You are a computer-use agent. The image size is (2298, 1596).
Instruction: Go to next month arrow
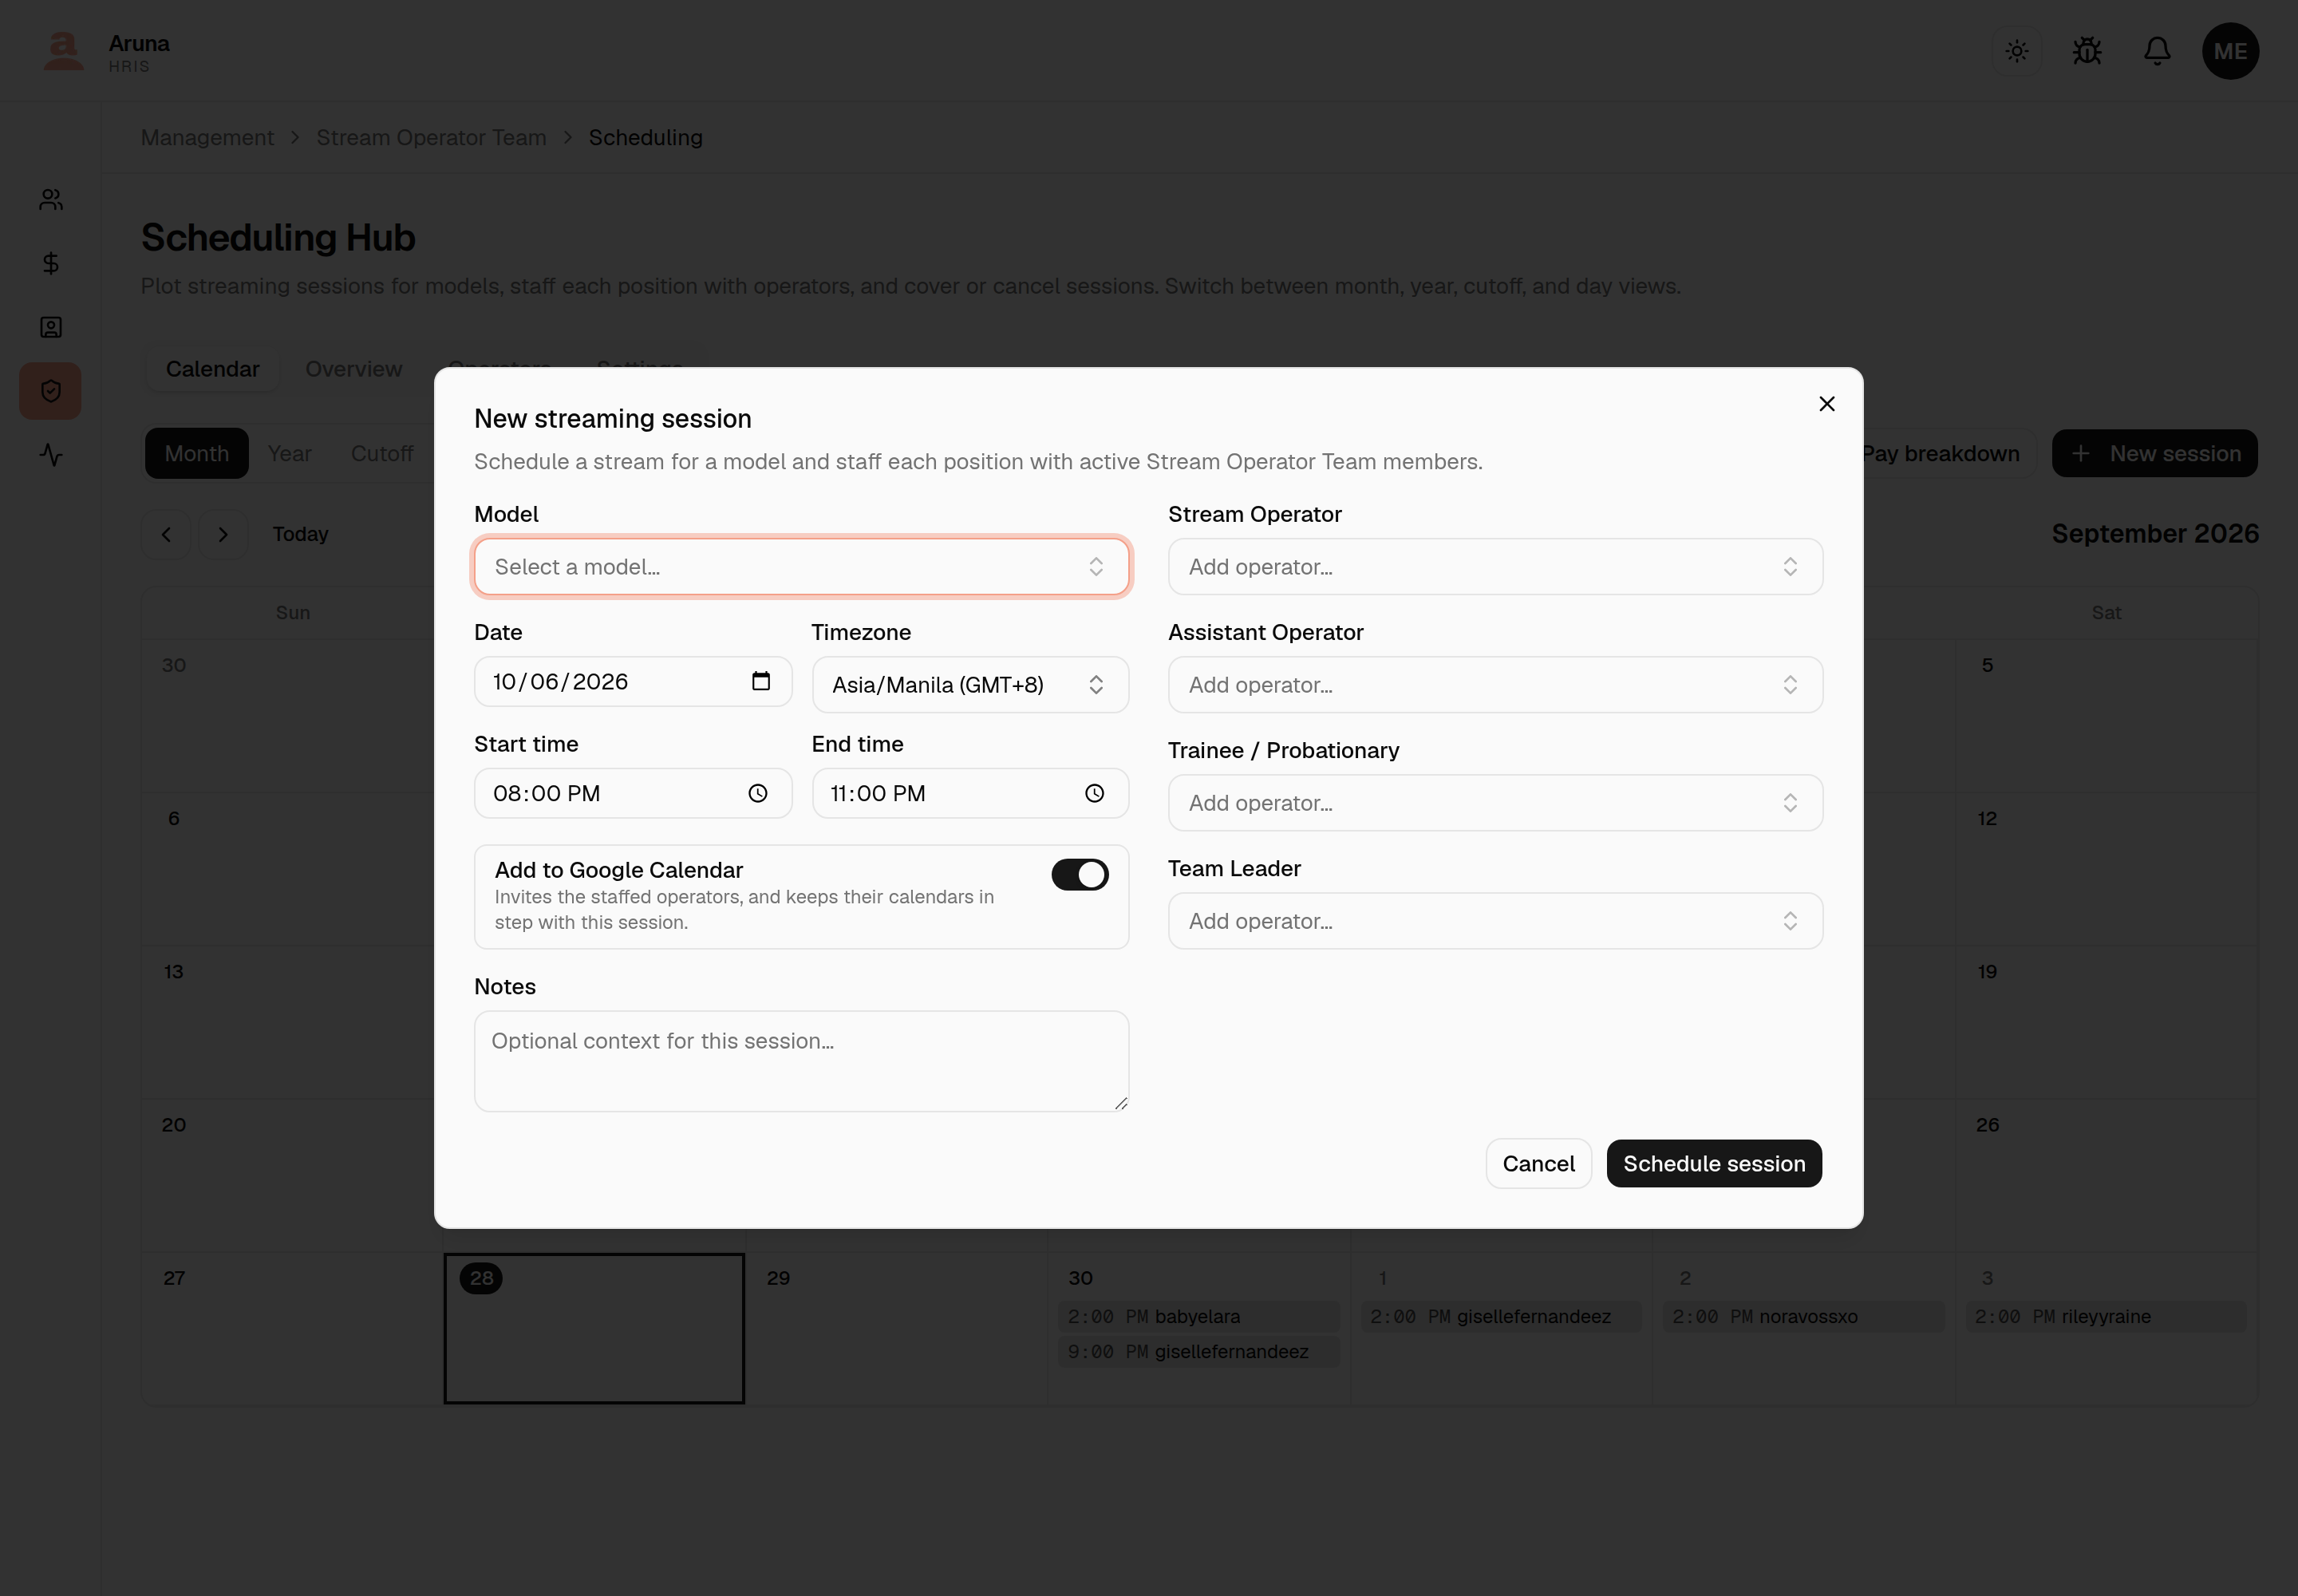point(223,534)
